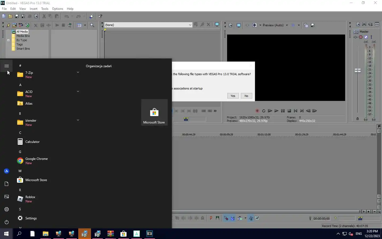Click the Master volume fader handle
Viewport: 382px width, 239px height.
pos(358,70)
